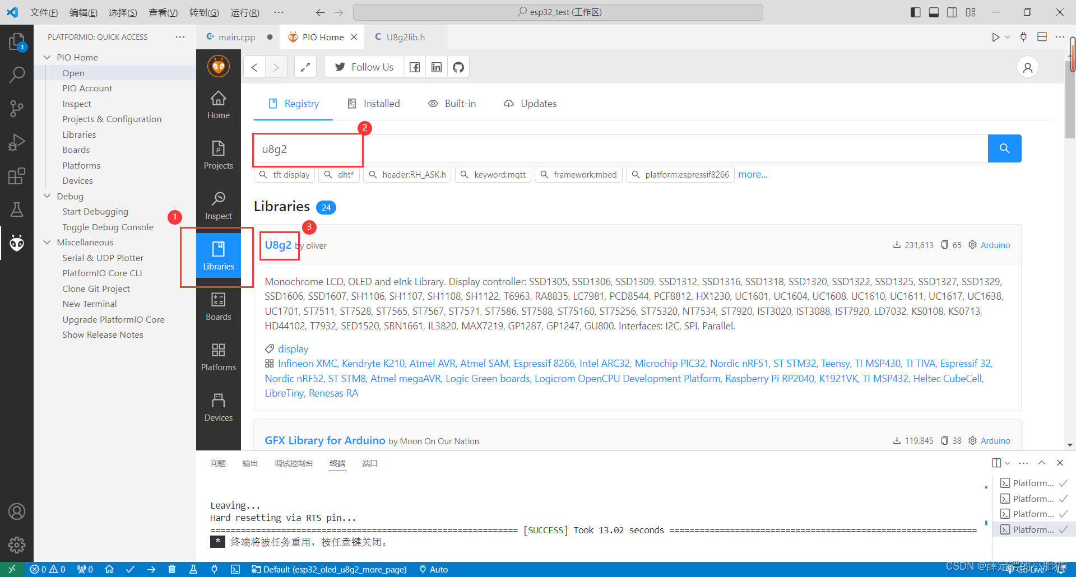Click the esp32_test command center search box
1076x577 pixels.
558,12
